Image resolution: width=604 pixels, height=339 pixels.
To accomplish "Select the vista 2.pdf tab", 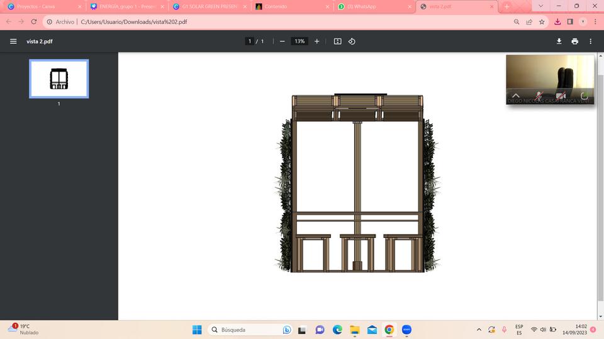I will pyautogui.click(x=456, y=6).
